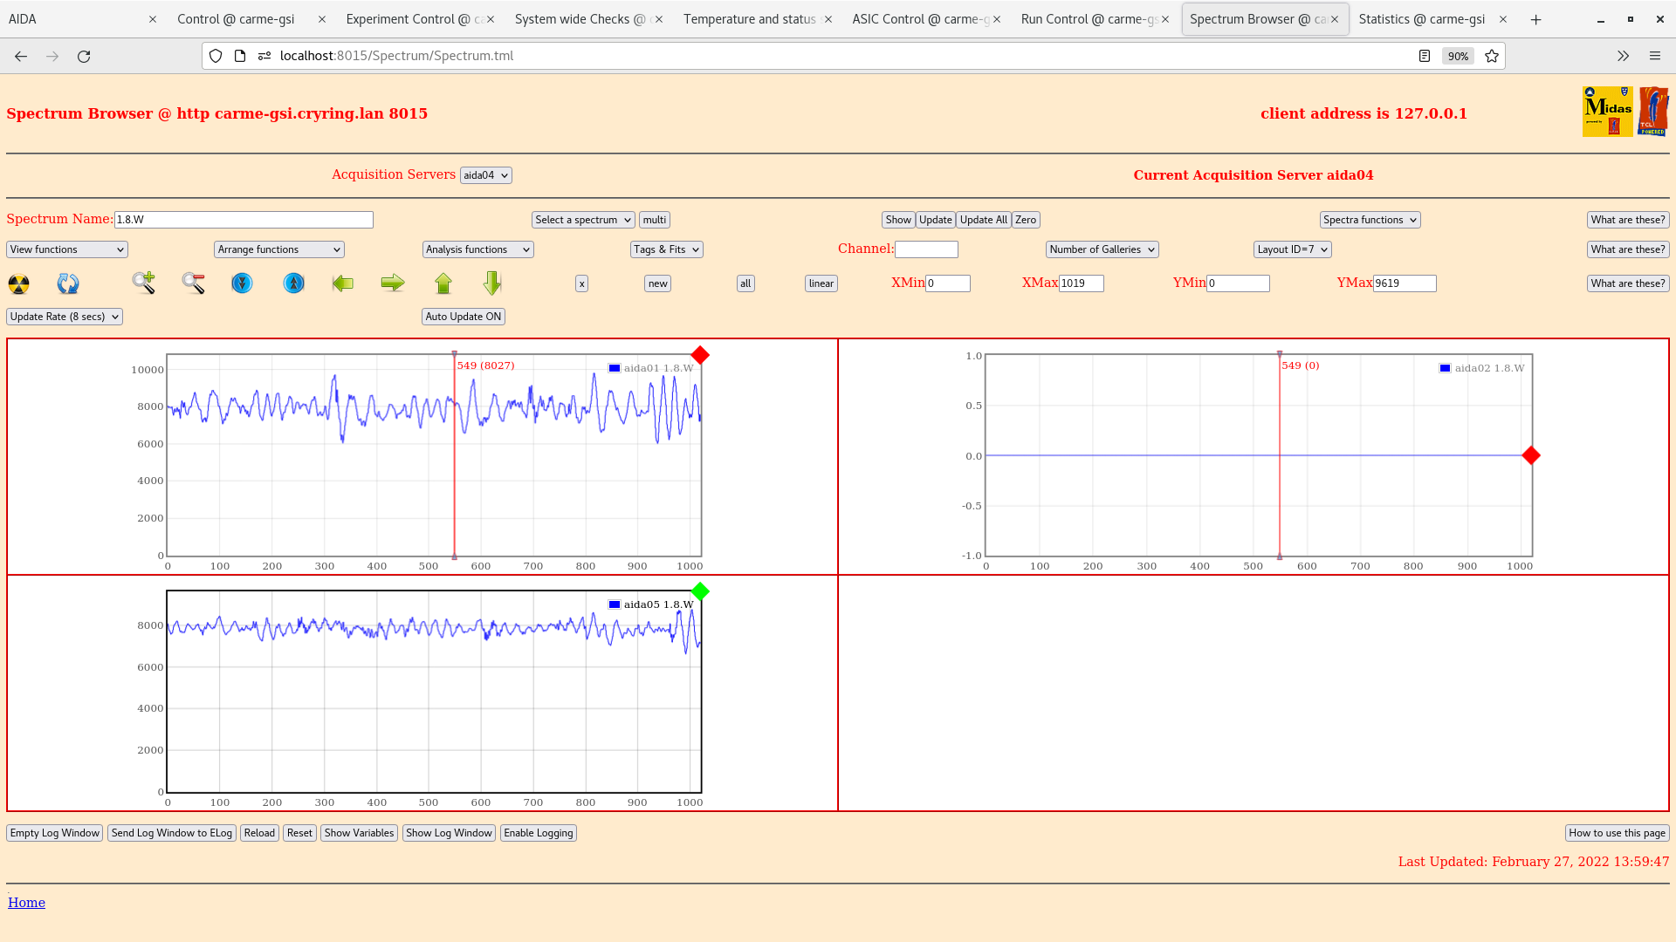Switch to the AIDA tab
The height and width of the screenshot is (942, 1676).
coord(74,19)
